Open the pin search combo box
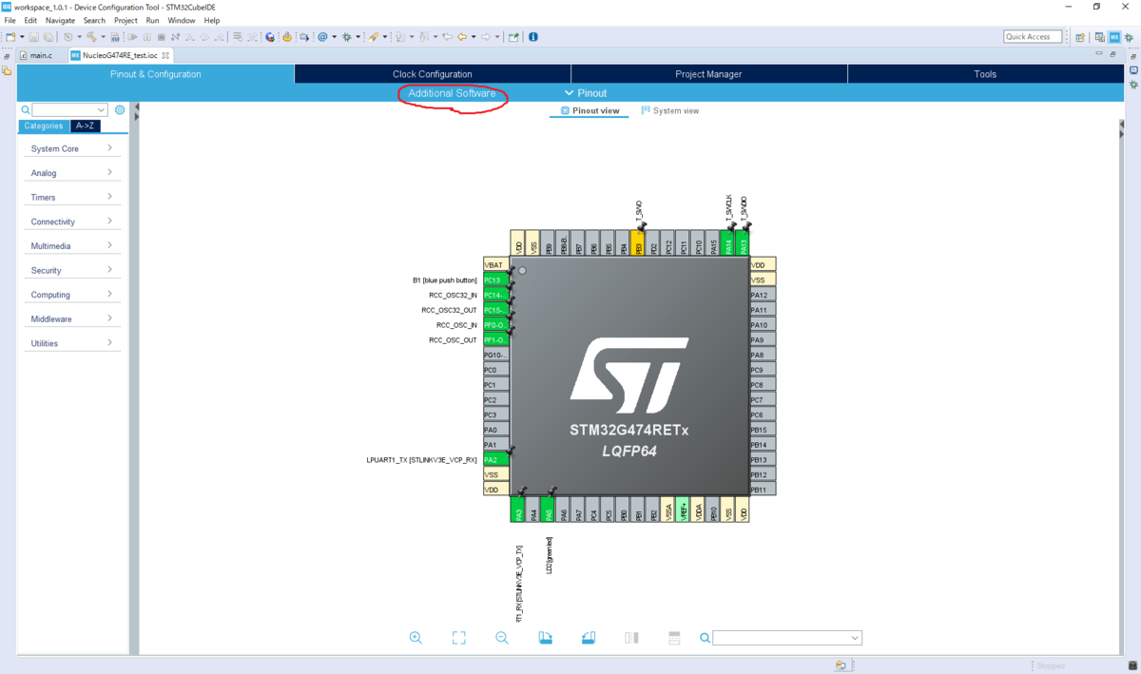The height and width of the screenshot is (674, 1141). (787, 638)
